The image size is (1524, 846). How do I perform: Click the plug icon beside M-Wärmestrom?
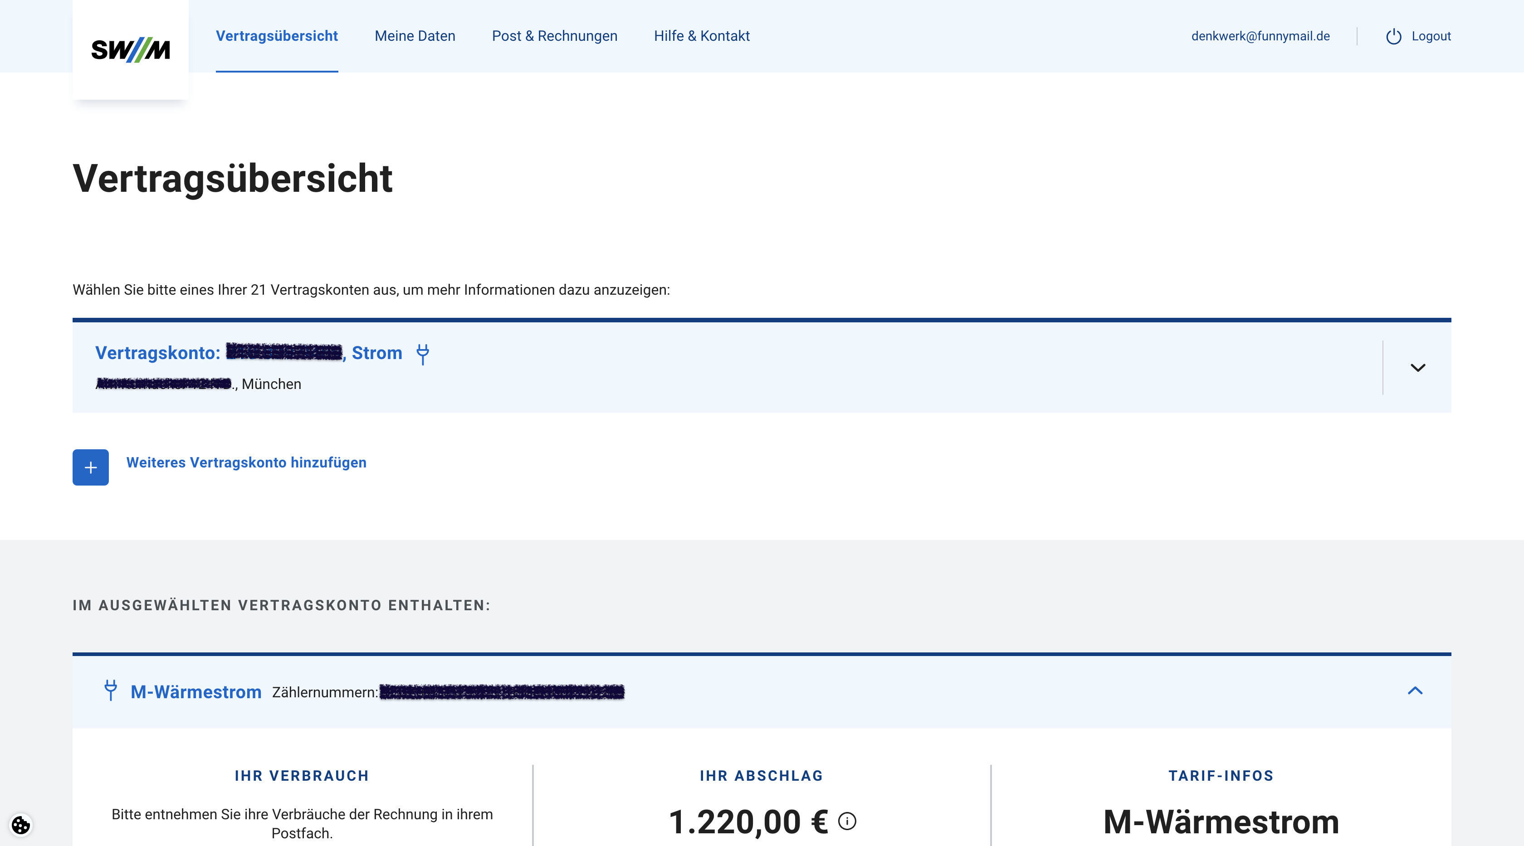[x=111, y=690]
